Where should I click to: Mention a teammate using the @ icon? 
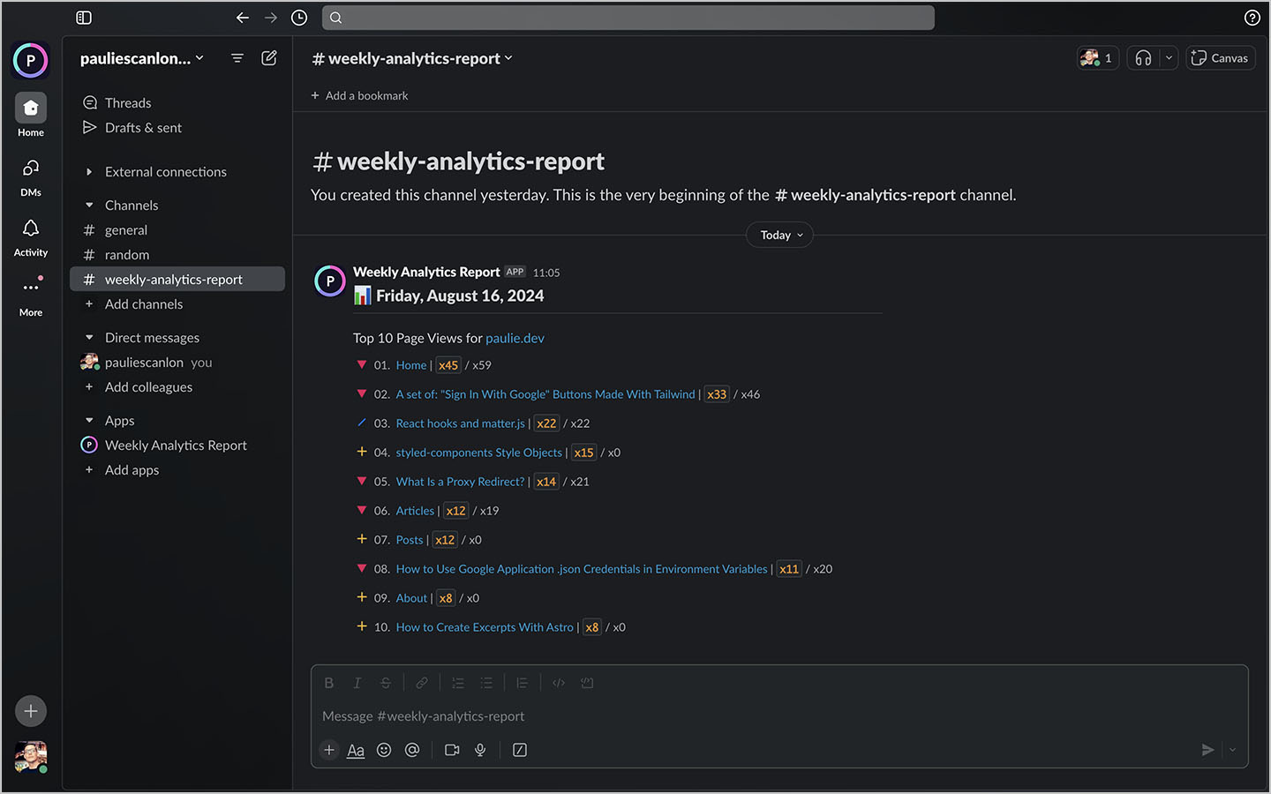point(412,749)
